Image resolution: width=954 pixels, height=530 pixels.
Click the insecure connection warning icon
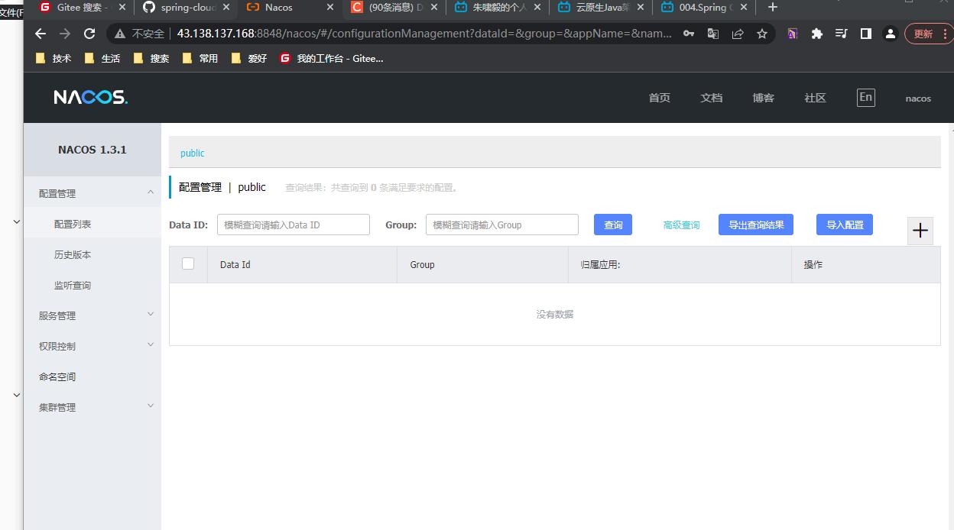click(x=120, y=34)
